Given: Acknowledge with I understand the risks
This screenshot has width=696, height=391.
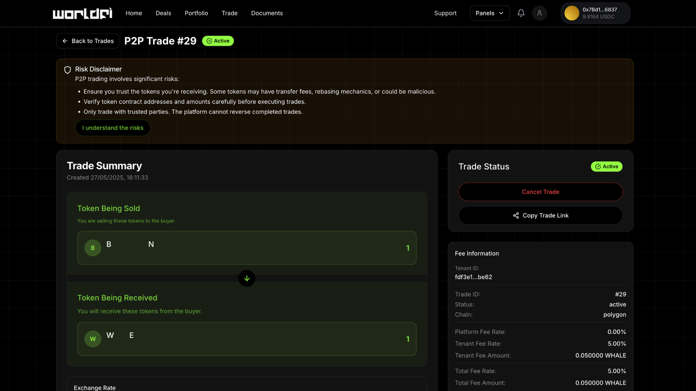Looking at the screenshot, I should [113, 128].
